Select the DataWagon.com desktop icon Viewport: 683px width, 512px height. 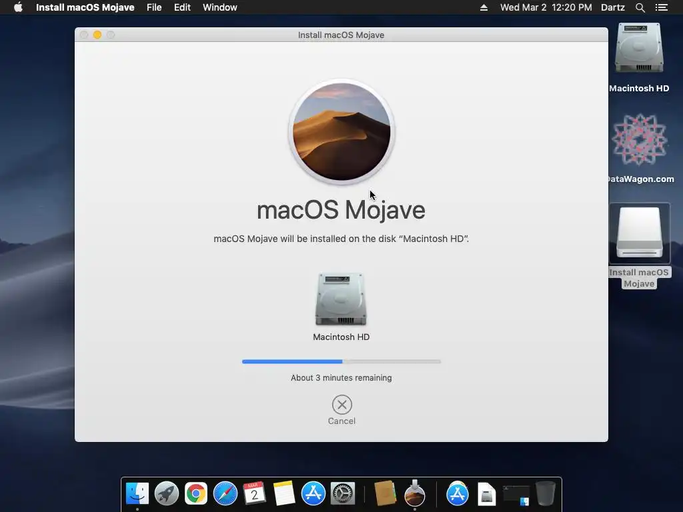pos(640,140)
